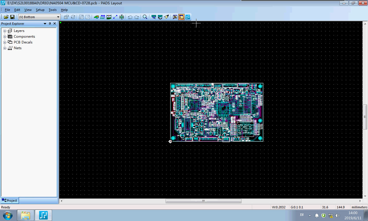368x221 pixels.
Task: Unpin the Project Explorer panel
Action: pos(50,24)
